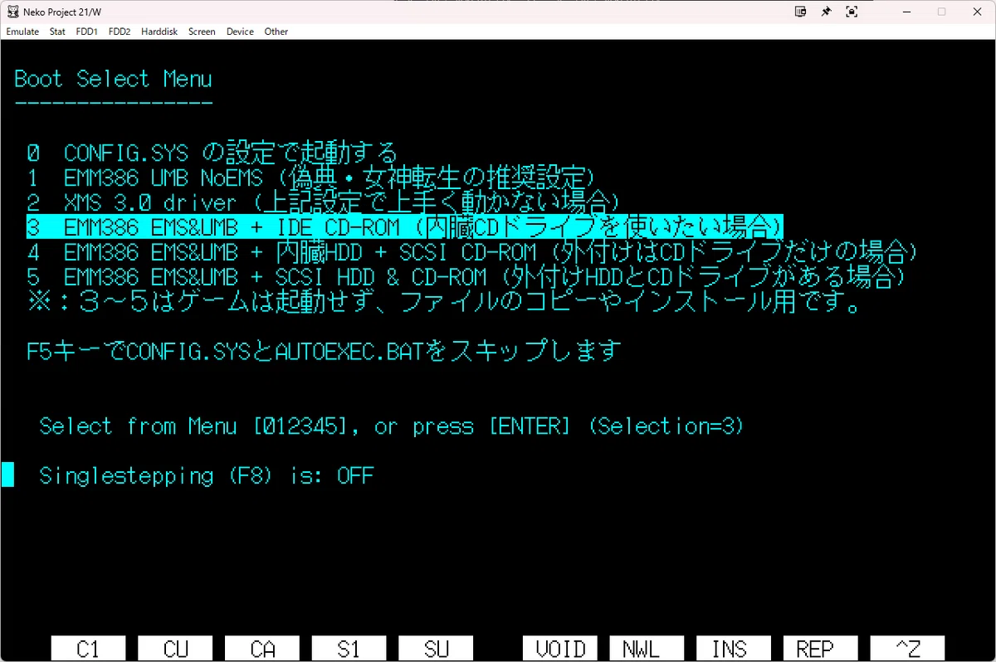Click the SU function key label
The height and width of the screenshot is (662, 996).
436,648
